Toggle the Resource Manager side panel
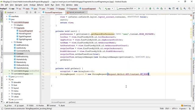Viewport: 195px width, 110px height. [x=2, y=33]
